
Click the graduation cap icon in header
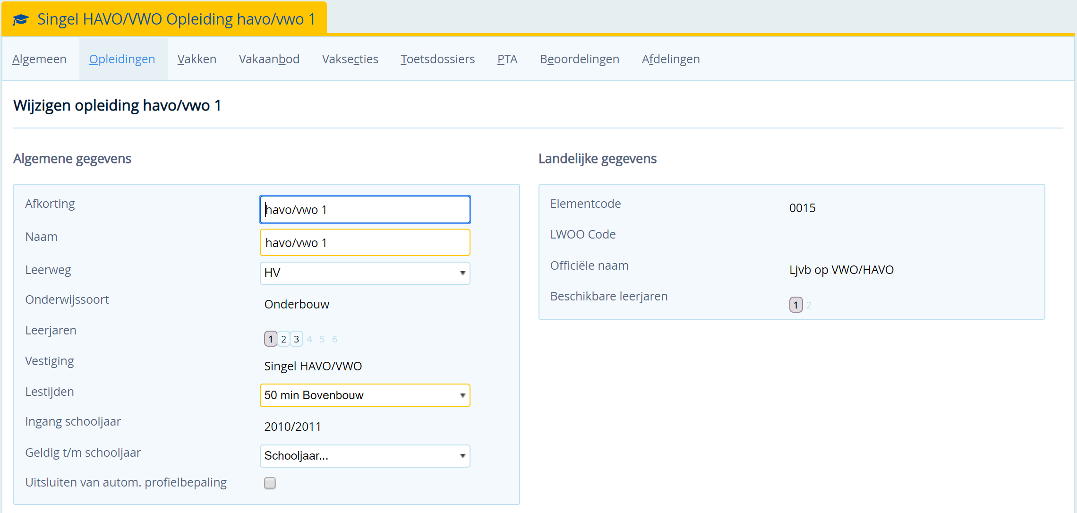click(20, 19)
